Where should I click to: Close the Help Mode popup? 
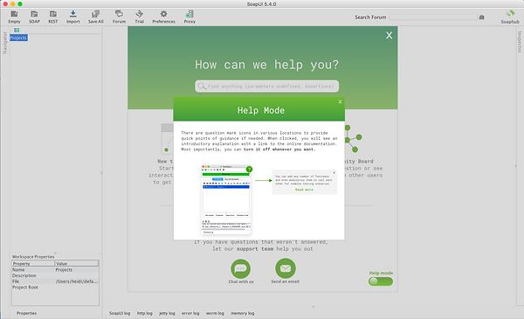click(x=340, y=101)
